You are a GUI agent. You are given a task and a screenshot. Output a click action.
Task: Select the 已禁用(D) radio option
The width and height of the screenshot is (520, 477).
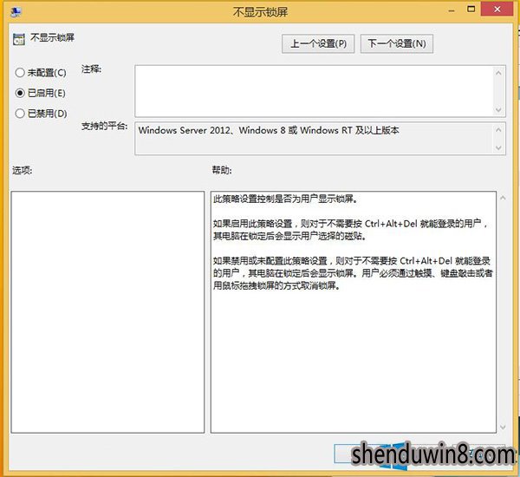click(41, 114)
